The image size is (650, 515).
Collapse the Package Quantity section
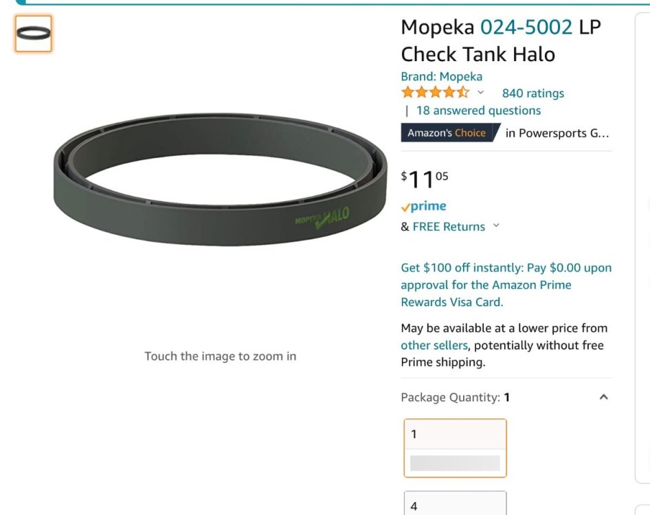(603, 397)
